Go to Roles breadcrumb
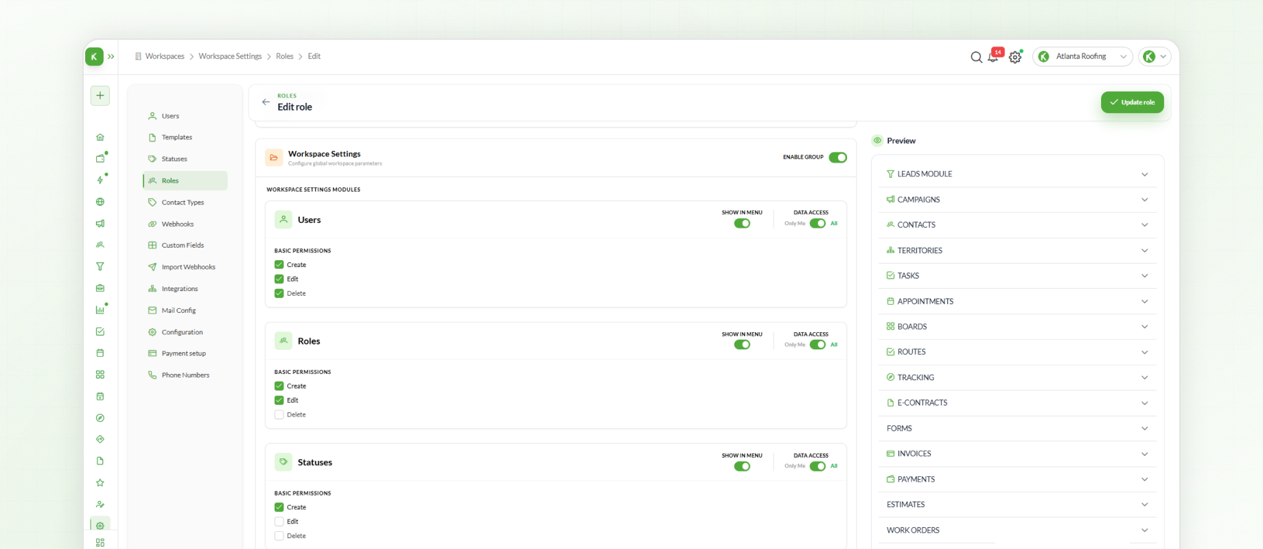 pos(285,56)
